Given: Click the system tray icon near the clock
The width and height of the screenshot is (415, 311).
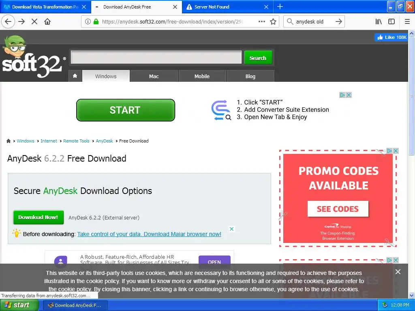Looking at the screenshot, I should pos(385,305).
